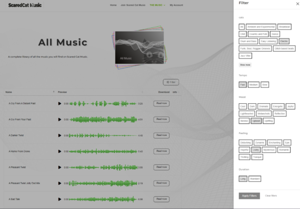
Task: Select the Breakbeat category filter
Action: pos(284,27)
